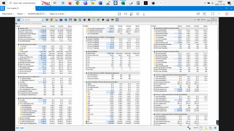Open remote Outlook in the remote taskbar

point(66,20)
